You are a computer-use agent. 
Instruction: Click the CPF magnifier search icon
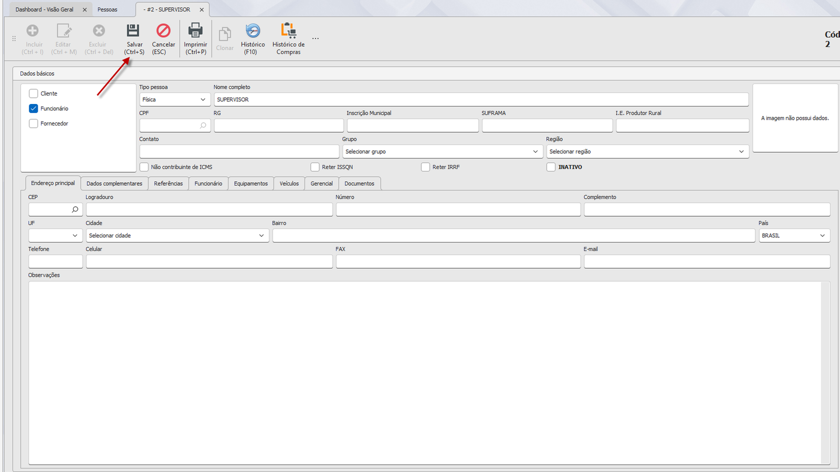pyautogui.click(x=203, y=125)
